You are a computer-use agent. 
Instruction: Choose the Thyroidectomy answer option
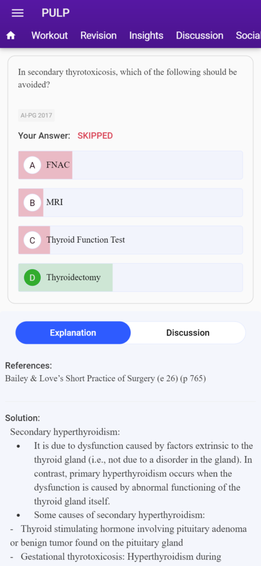[130, 277]
